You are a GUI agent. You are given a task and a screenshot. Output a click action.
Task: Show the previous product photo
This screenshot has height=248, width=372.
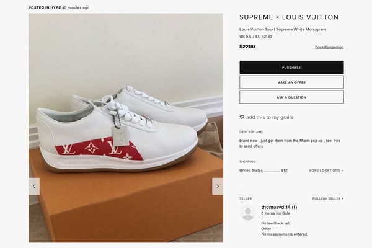[34, 186]
